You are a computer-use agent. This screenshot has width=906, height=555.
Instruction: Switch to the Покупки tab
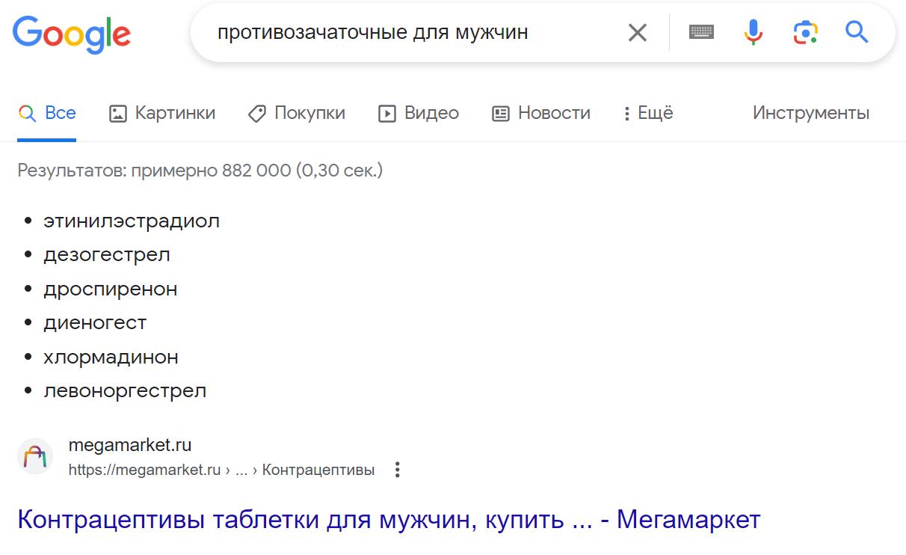(297, 113)
